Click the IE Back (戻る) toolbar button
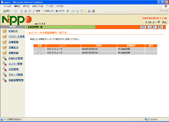The width and height of the screenshot is (169, 122). [7, 11]
